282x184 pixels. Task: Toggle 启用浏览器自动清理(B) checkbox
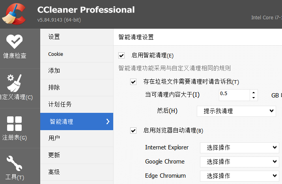133,131
